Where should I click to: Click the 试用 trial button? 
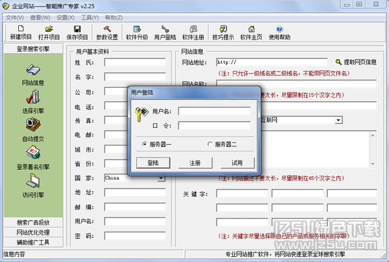click(237, 163)
